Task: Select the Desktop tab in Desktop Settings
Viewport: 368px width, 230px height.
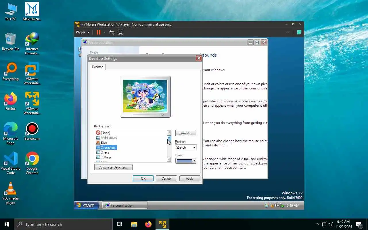Action: [97, 67]
